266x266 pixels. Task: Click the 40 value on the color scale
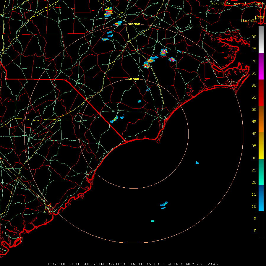[x=254, y=134]
